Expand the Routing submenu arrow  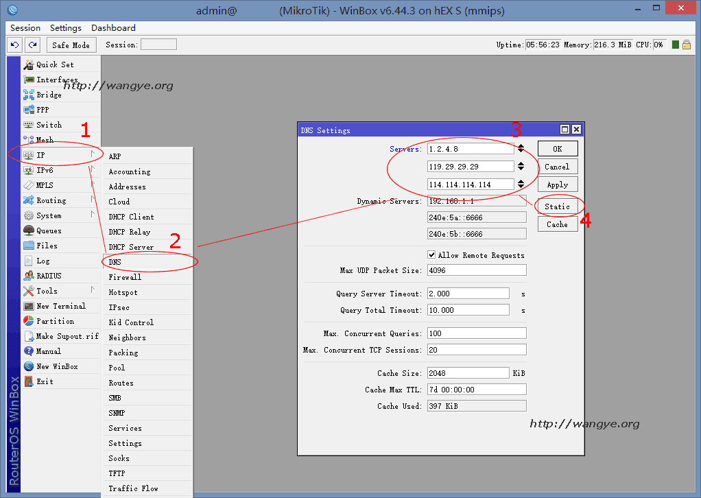pos(93,200)
